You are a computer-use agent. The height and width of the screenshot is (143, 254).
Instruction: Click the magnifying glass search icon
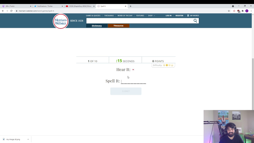[x=195, y=21]
